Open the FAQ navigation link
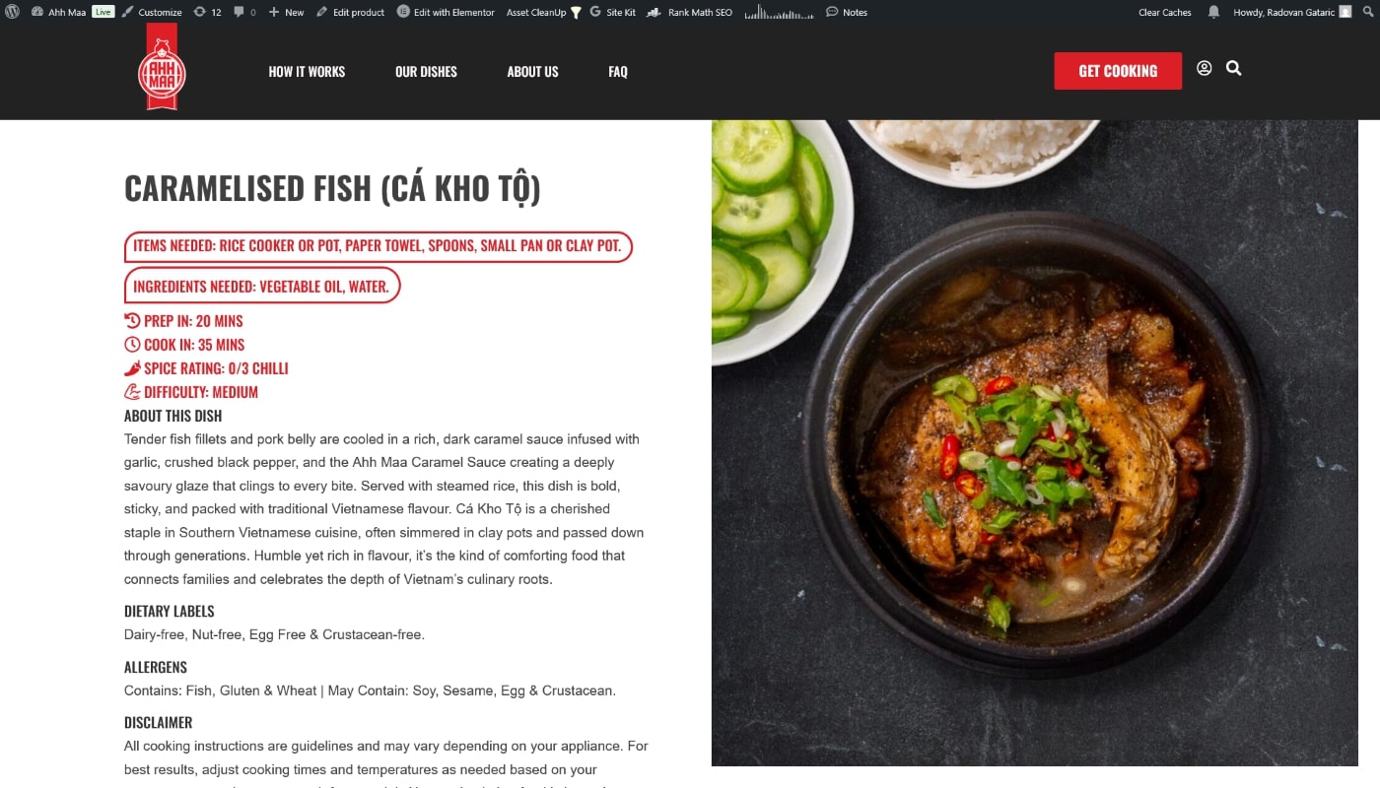Image resolution: width=1380 pixels, height=788 pixels. (618, 72)
